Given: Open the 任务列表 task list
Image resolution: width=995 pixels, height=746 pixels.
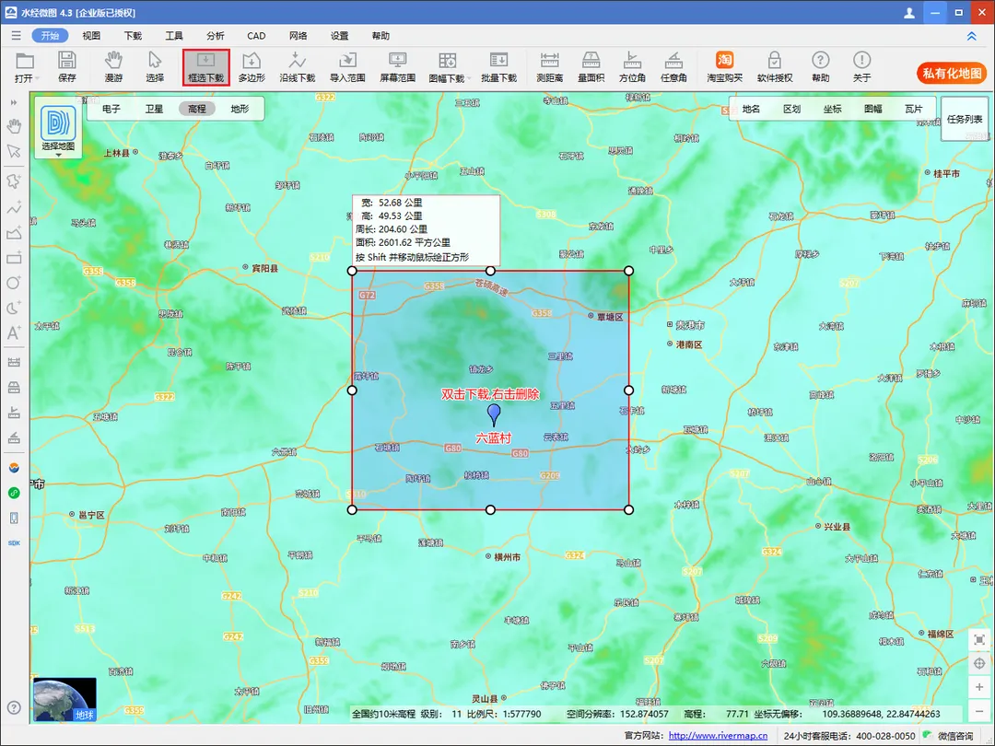Looking at the screenshot, I should (965, 119).
